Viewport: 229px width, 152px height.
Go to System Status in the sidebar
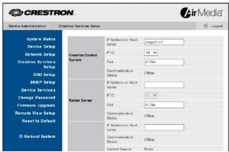pos(41,39)
